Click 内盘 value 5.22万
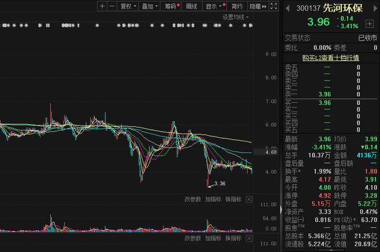 [x=368, y=204]
